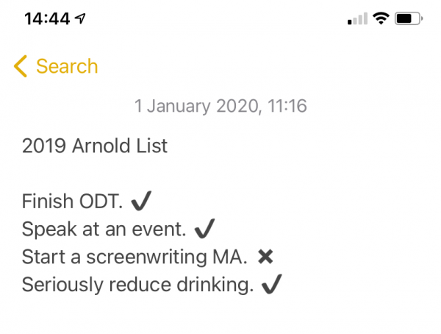Tap the checkmark after Speak at an event

204,228
